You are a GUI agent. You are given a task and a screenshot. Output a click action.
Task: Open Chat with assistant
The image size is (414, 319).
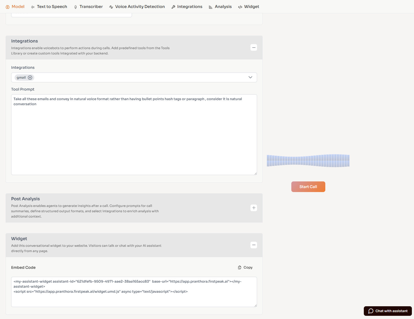tap(387, 311)
